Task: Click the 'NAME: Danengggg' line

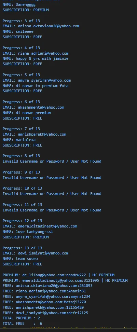Action: tap(19, 4)
